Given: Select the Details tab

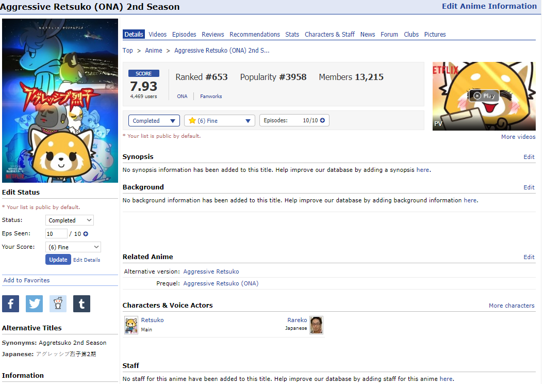Looking at the screenshot, I should point(134,35).
